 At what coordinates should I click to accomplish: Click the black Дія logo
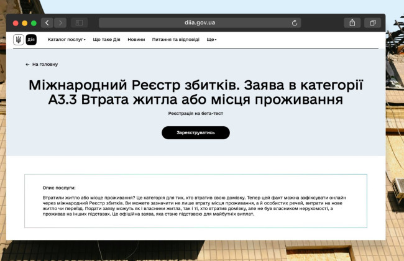pyautogui.click(x=31, y=40)
